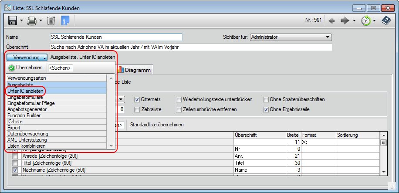This screenshot has width=399, height=193.
Task: Click the Format cell showing X;
Action: 318,142
